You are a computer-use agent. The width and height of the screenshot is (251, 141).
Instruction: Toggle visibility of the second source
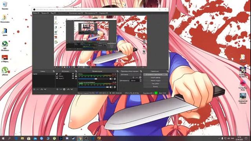pyautogui.click(x=73, y=76)
